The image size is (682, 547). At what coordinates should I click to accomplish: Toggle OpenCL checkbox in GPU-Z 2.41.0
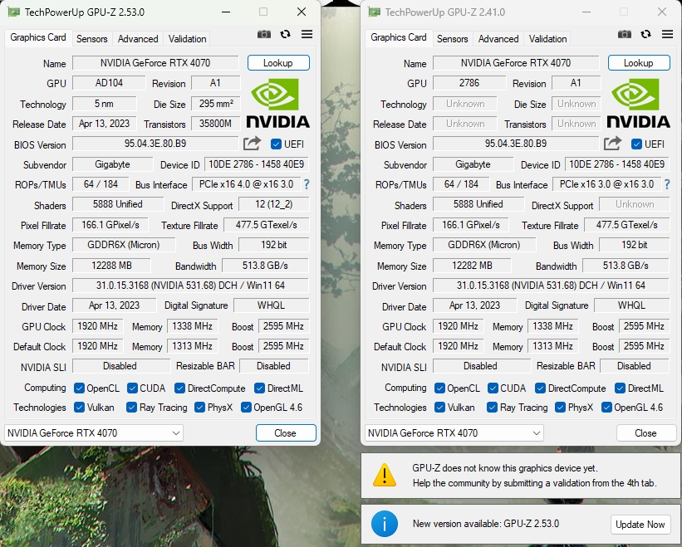pos(439,388)
